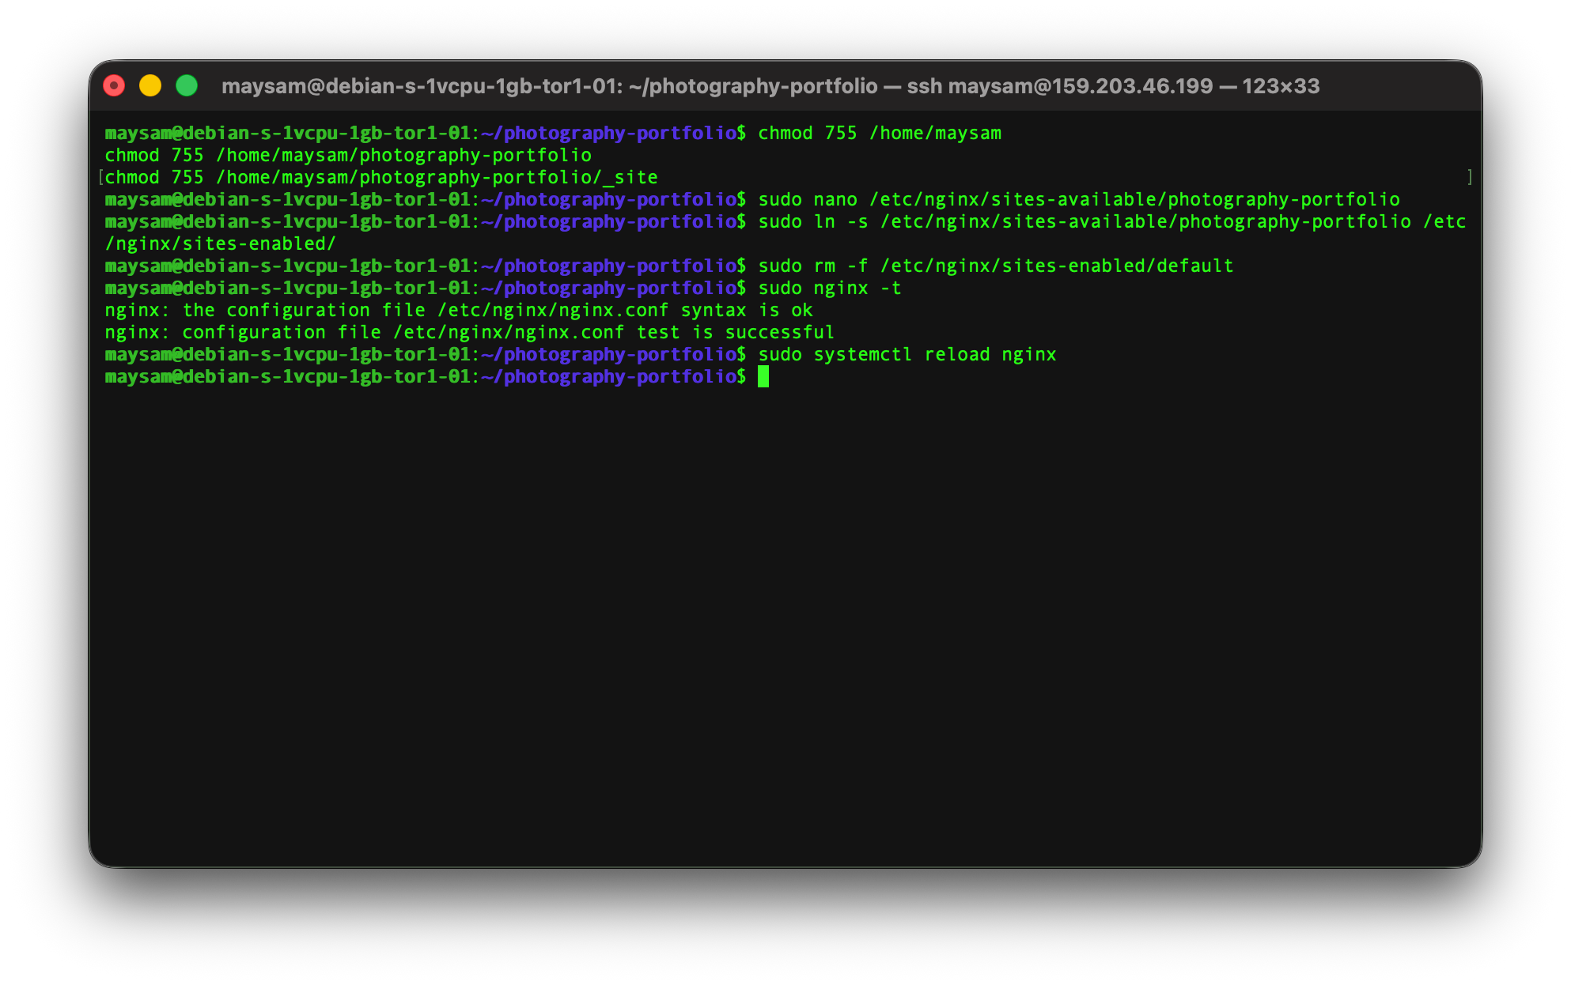Maximize terminal using the green button
This screenshot has width=1571, height=985.
(187, 85)
